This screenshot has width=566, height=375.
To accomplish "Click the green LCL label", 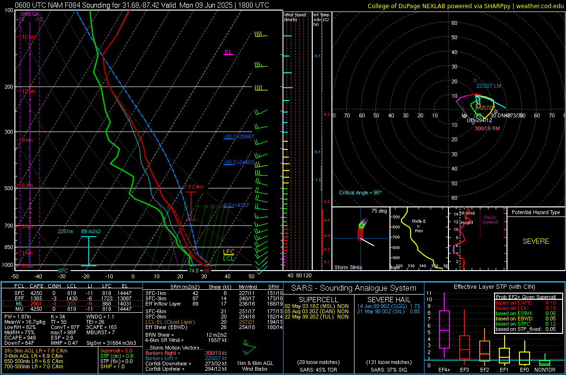I will tap(228, 258).
